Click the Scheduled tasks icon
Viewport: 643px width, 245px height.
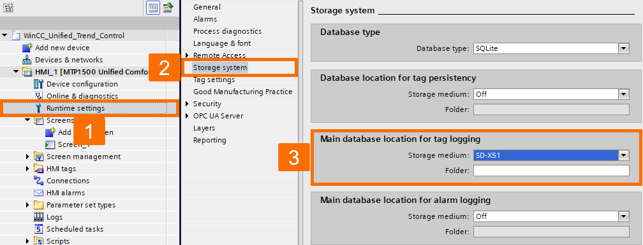(x=38, y=229)
